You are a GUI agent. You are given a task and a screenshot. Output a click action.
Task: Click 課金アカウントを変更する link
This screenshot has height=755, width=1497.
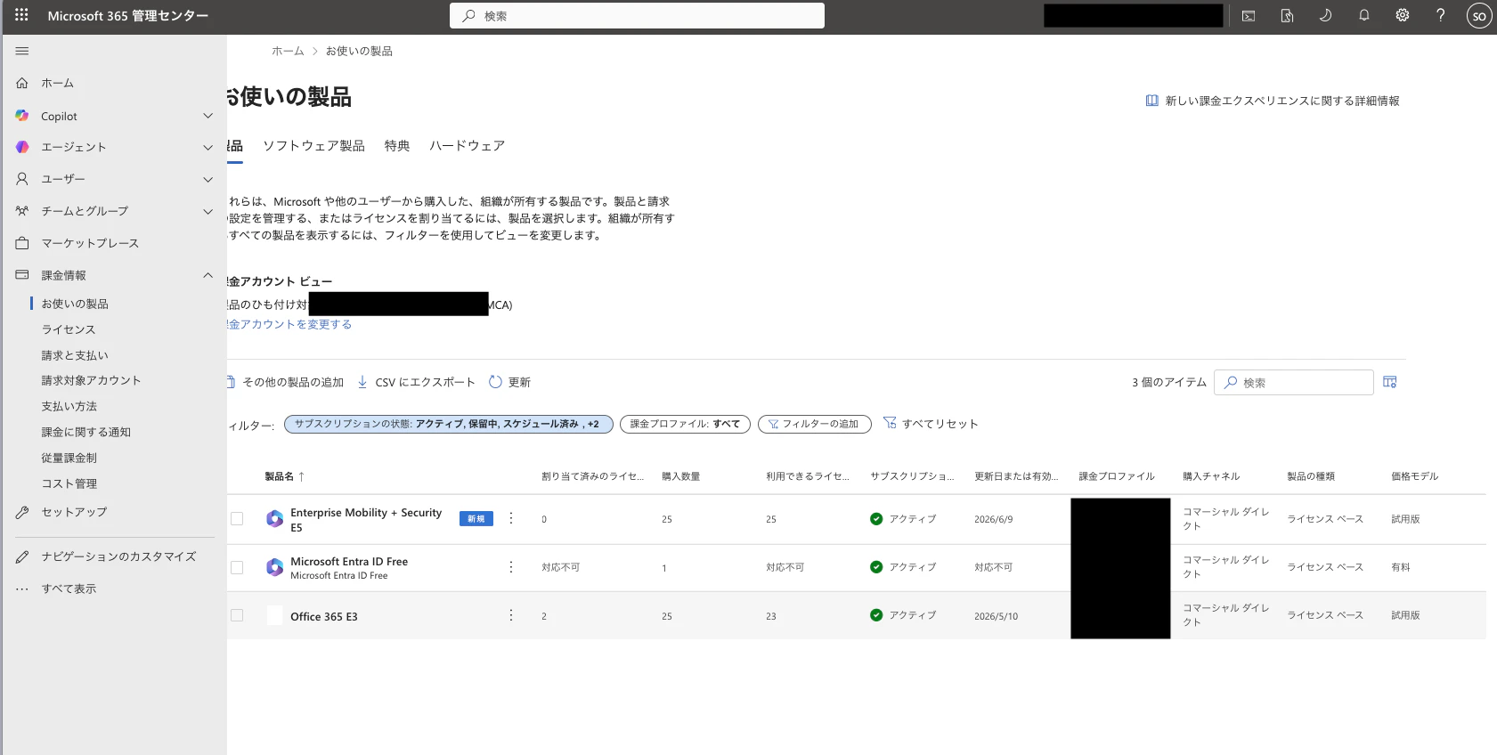coord(289,324)
